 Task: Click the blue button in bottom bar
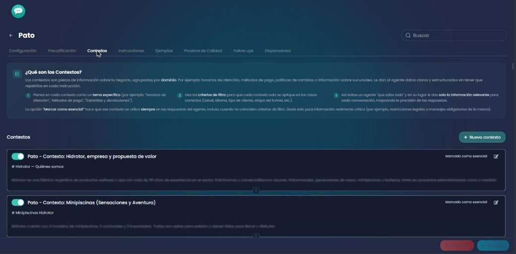click(x=493, y=246)
